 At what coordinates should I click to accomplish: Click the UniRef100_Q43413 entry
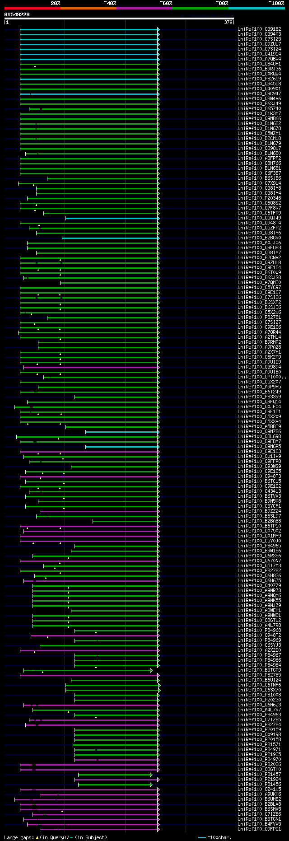pyautogui.click(x=259, y=491)
